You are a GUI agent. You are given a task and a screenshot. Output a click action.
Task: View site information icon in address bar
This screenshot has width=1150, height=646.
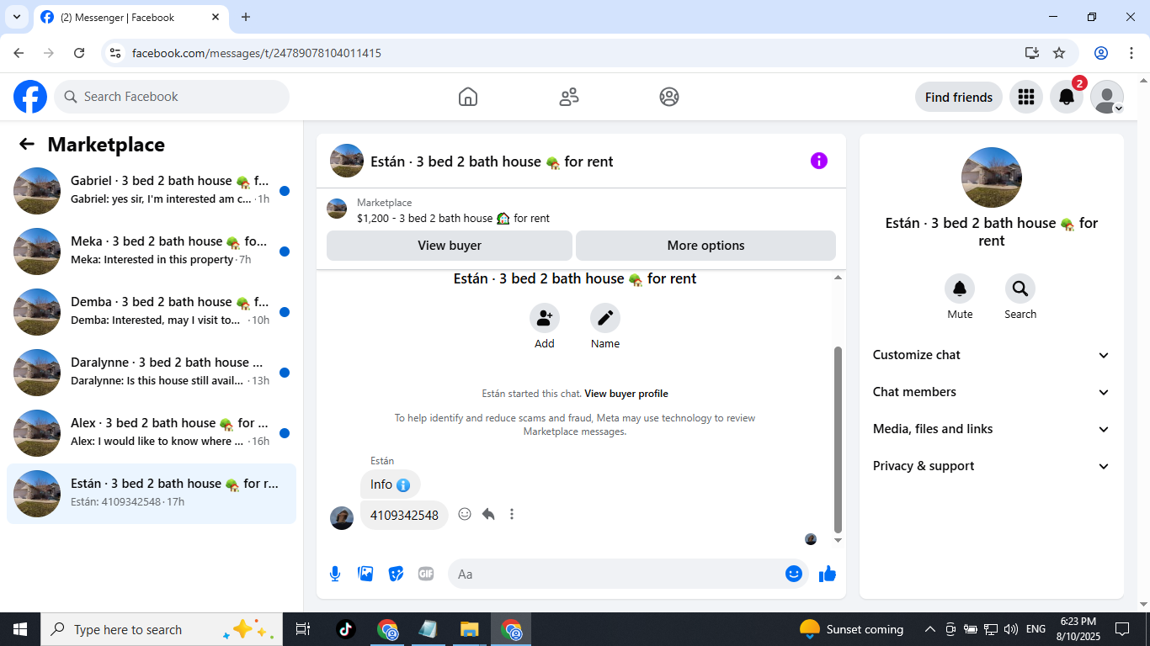(116, 53)
